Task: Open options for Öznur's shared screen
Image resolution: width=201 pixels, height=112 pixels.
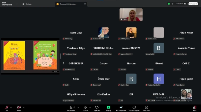Action: tap(85, 4)
